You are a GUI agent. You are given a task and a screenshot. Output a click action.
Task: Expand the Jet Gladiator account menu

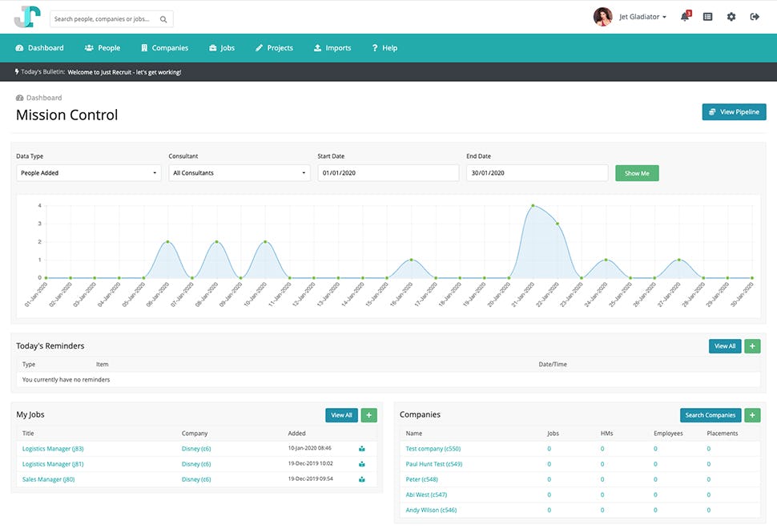(641, 16)
